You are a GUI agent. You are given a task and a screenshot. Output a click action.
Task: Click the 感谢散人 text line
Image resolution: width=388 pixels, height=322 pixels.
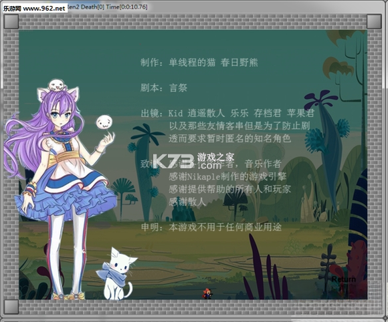pyautogui.click(x=187, y=202)
